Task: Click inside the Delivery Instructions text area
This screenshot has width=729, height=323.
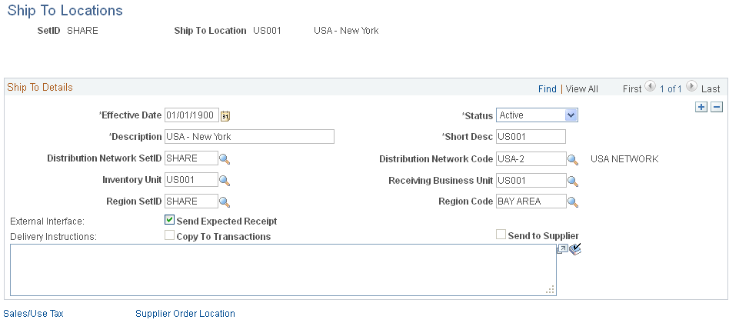Action: pos(283,270)
